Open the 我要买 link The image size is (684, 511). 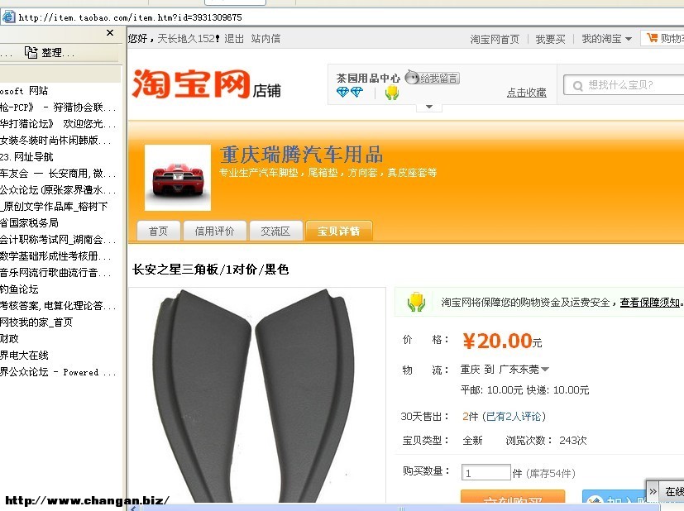pos(551,39)
